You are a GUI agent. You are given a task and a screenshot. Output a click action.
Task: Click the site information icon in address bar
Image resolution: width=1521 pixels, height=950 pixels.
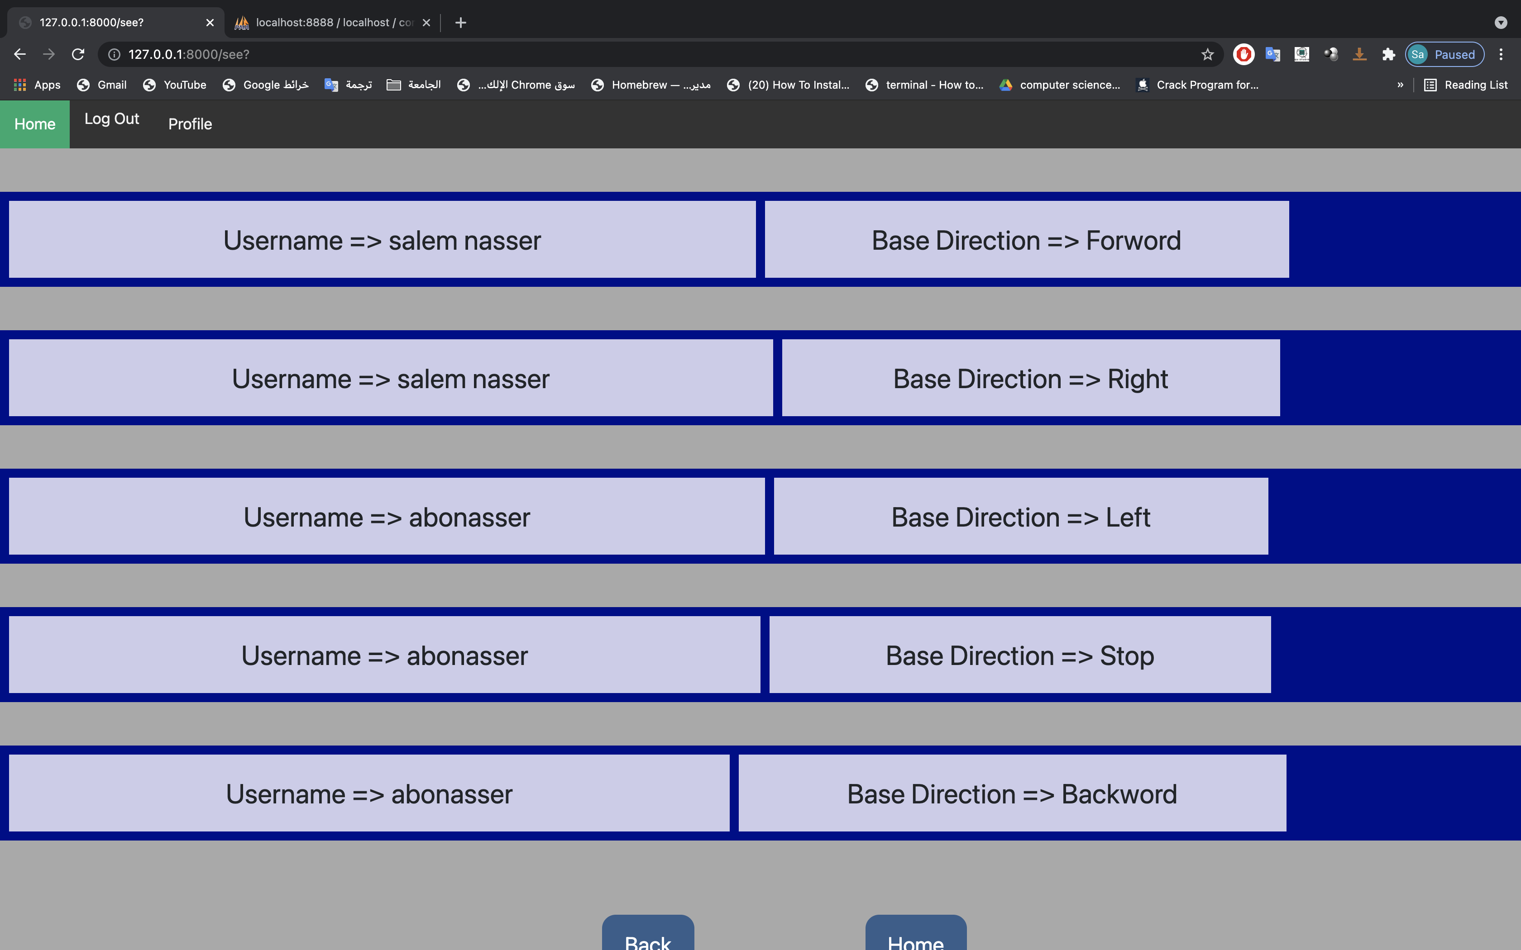coord(114,55)
